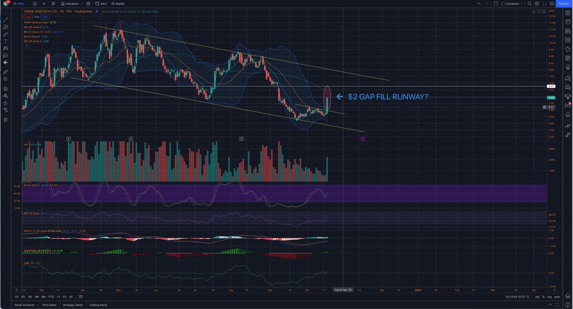
Task: Open the Indicators dialog
Action: (x=69, y=3)
